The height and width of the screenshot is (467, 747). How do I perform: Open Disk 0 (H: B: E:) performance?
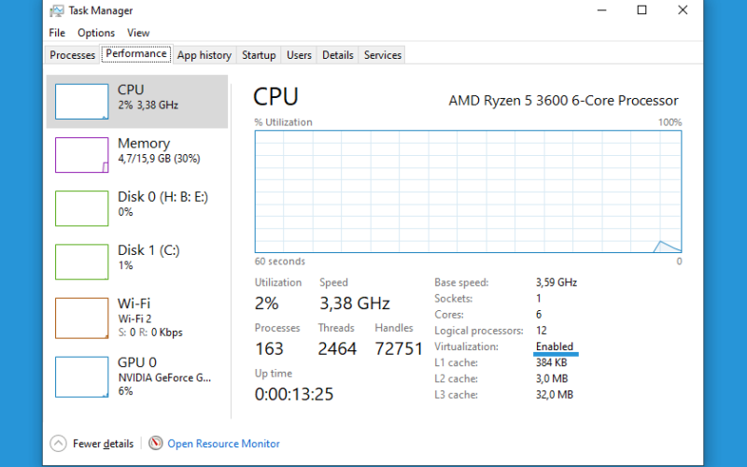click(x=137, y=208)
